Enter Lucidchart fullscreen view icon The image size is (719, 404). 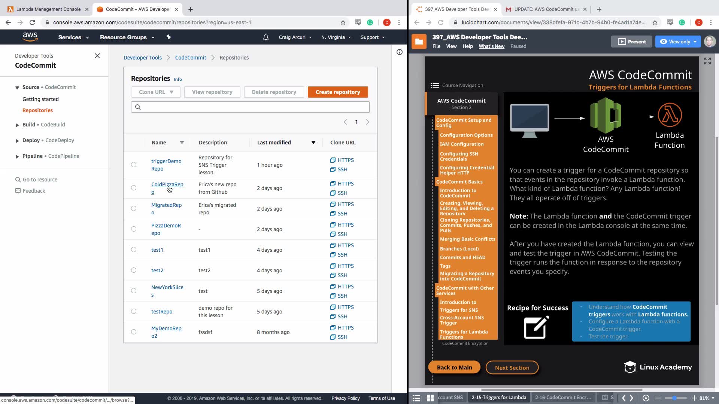[x=707, y=61]
